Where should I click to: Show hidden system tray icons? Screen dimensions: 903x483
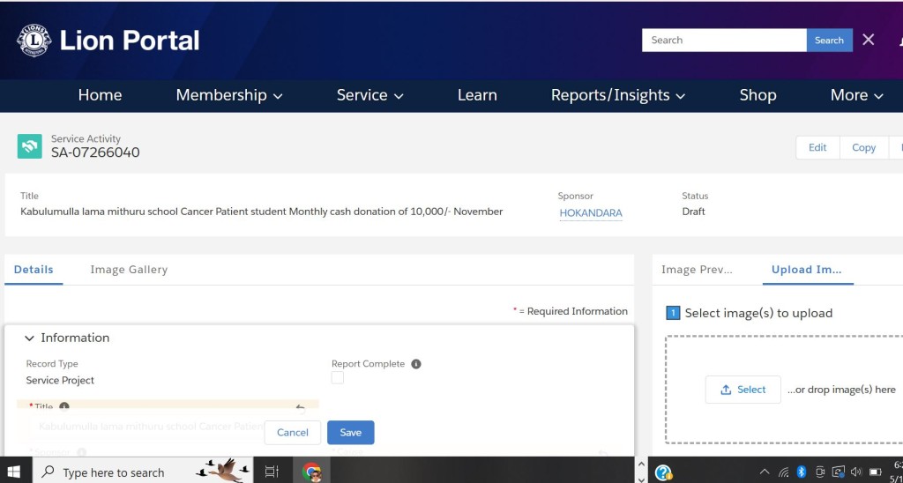(765, 472)
